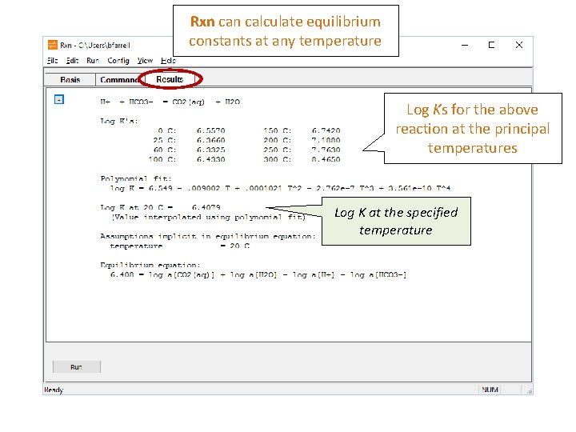Select the Results tab
This screenshot has height=432, width=576.
[x=170, y=79]
